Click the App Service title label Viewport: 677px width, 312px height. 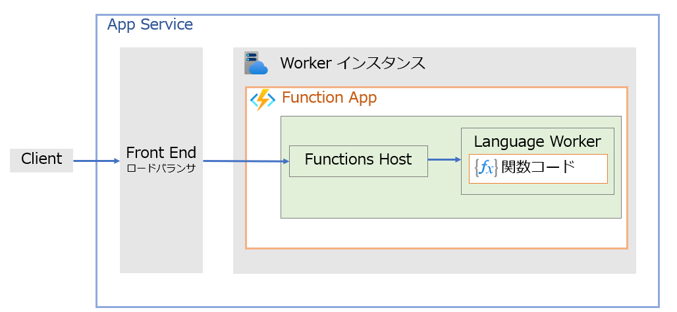[x=150, y=25]
